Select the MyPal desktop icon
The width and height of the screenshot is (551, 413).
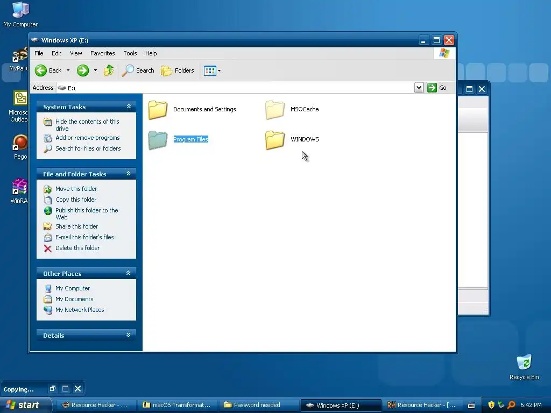pos(18,60)
